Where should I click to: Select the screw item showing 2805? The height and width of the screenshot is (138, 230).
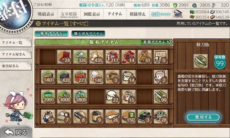(80, 97)
